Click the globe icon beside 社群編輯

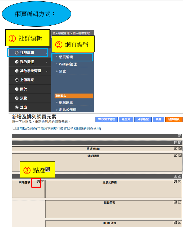click(x=17, y=53)
